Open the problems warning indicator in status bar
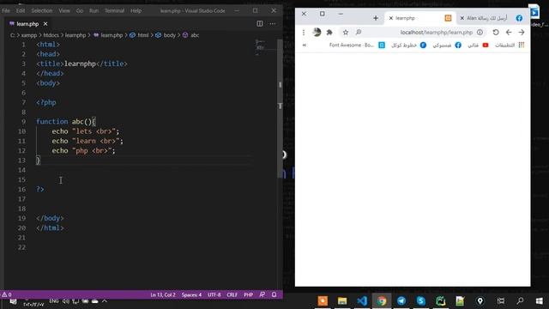Screen dimensions: 549x309 [7, 294]
